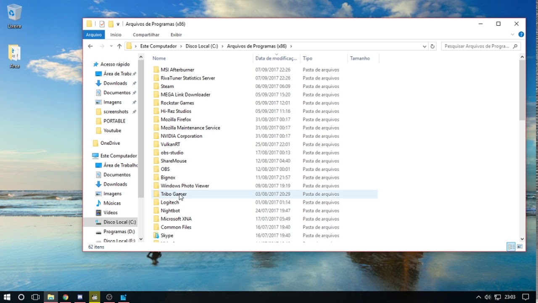Click the Back navigation arrow
The height and width of the screenshot is (303, 538).
90,46
